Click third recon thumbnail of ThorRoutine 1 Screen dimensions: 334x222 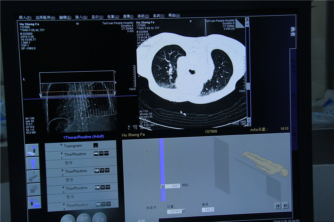click(106, 153)
